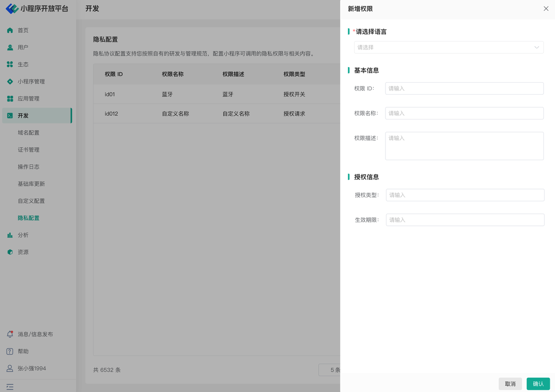Focus the Permission ID input field
The height and width of the screenshot is (392, 555).
click(x=464, y=88)
